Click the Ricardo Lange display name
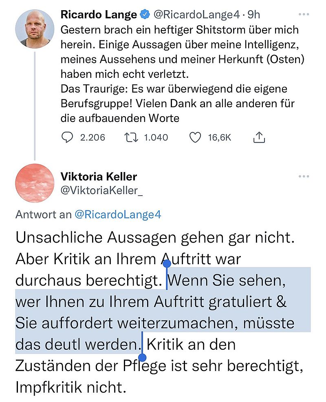326x402 pixels. 99,15
